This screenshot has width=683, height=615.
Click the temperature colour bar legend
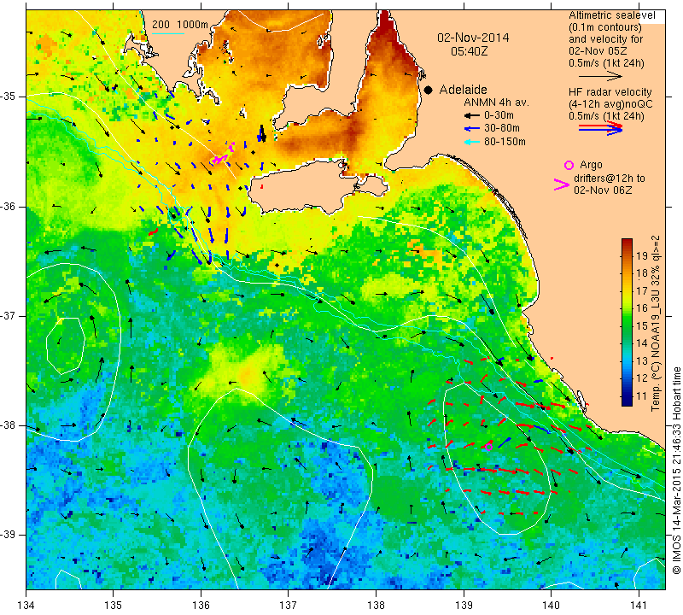pos(627,322)
